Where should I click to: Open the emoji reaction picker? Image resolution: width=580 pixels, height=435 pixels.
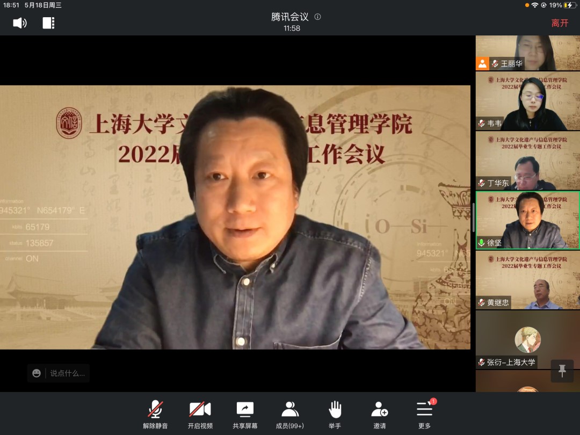coord(37,373)
